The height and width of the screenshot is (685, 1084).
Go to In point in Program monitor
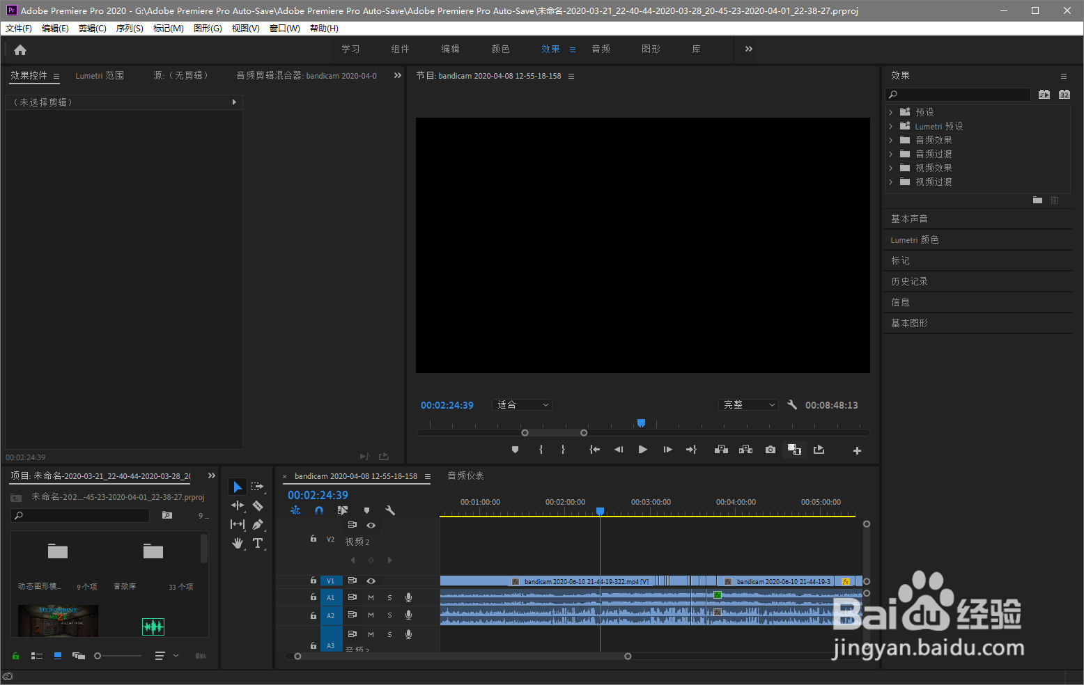[x=594, y=450]
